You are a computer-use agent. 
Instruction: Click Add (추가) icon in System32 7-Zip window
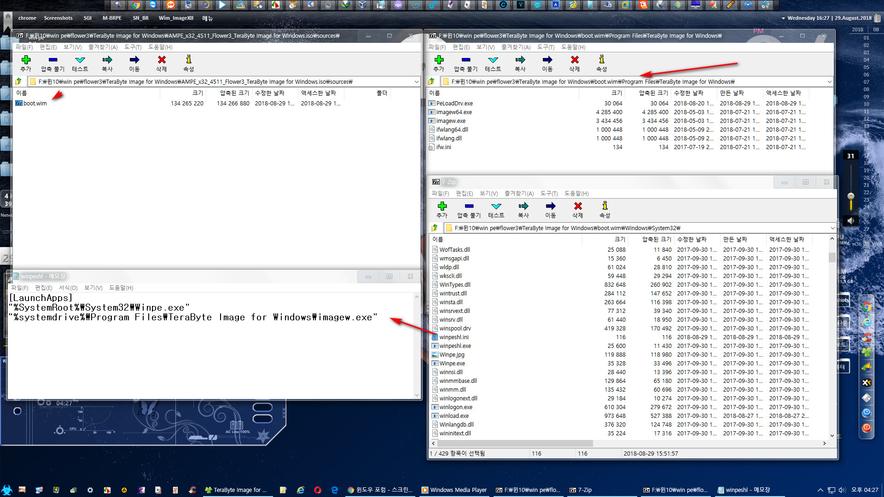click(442, 210)
